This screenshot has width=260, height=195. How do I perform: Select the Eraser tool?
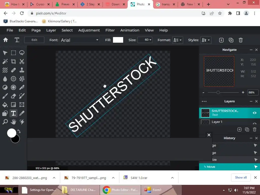[x=13, y=96]
